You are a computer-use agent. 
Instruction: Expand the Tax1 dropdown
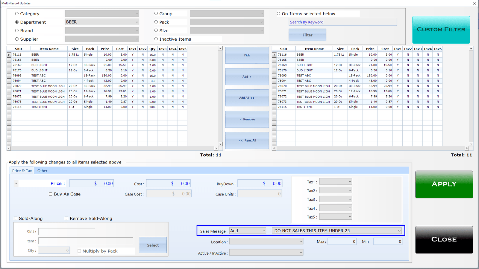pyautogui.click(x=336, y=182)
